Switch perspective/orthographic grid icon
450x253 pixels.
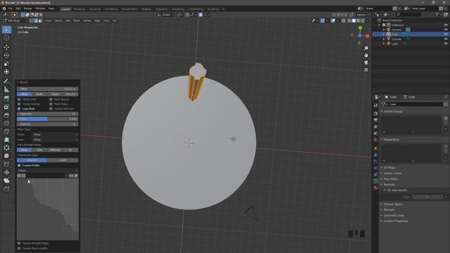tap(366, 70)
